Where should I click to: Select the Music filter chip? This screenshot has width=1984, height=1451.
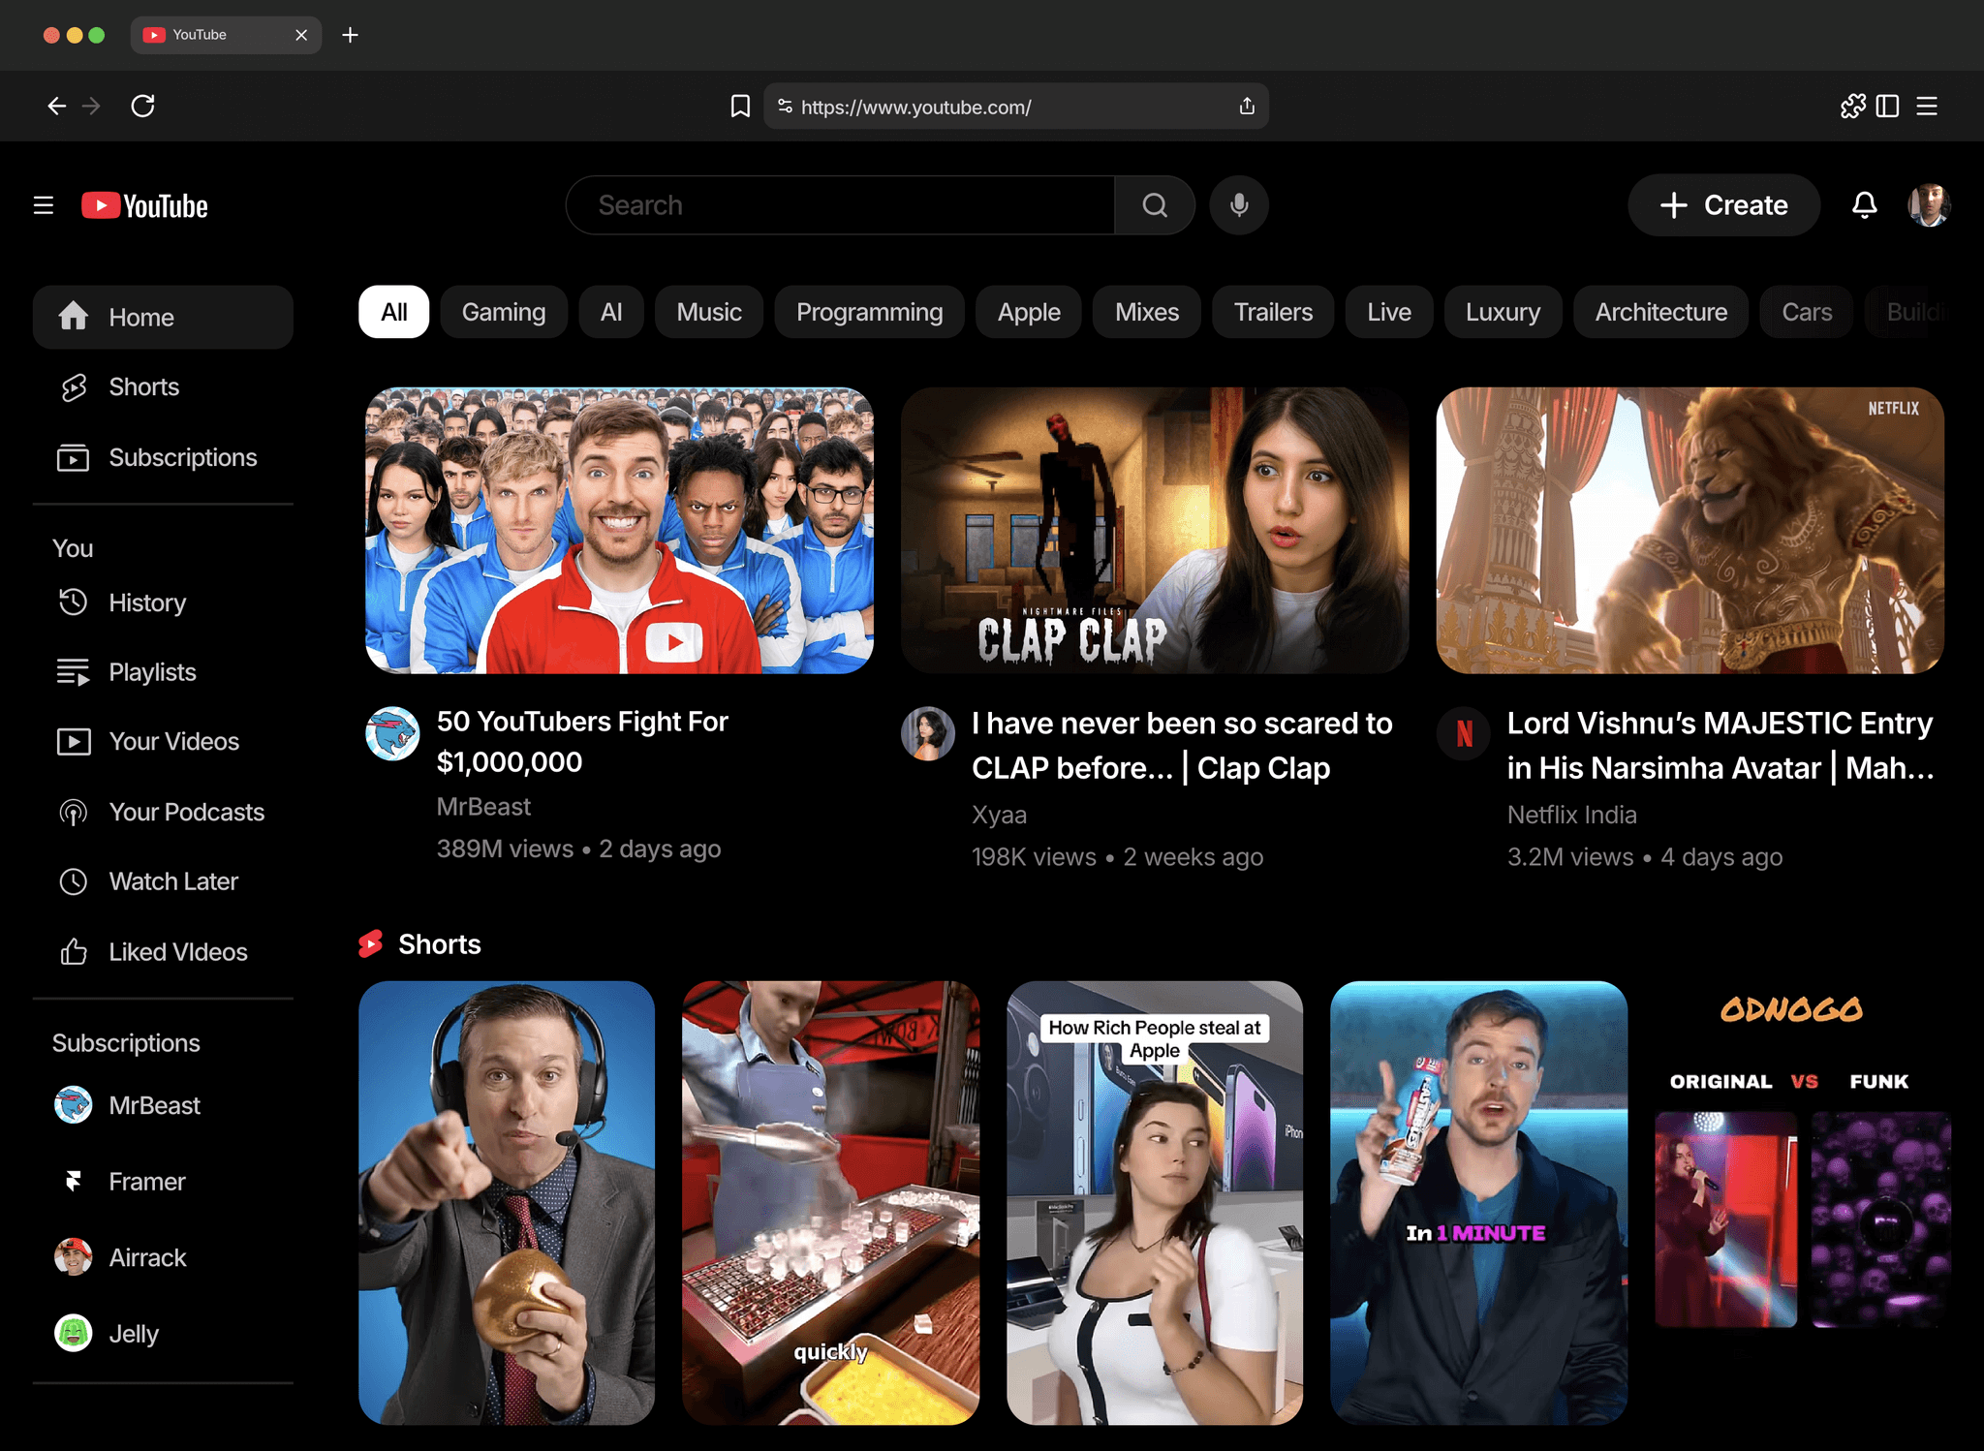(x=709, y=312)
